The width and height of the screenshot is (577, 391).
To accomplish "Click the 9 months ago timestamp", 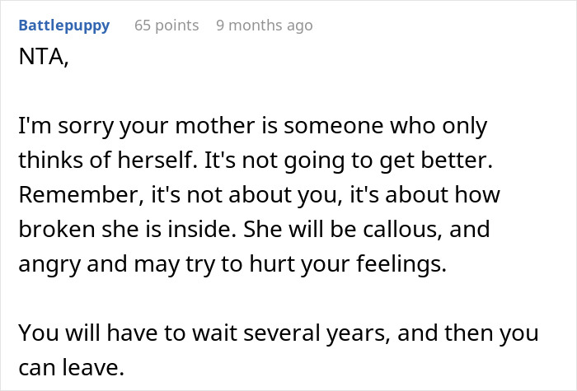I will pos(265,26).
